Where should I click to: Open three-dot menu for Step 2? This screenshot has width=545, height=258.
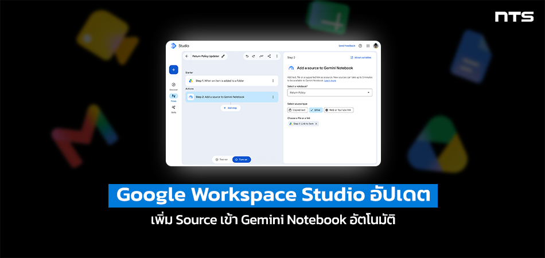(x=273, y=97)
